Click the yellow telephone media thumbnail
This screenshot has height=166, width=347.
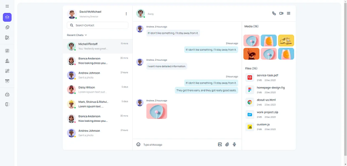pos(286,40)
